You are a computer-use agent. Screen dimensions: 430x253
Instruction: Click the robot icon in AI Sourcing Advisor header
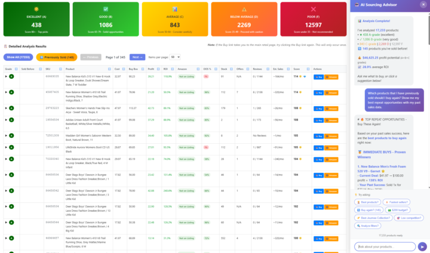coord(357,5)
